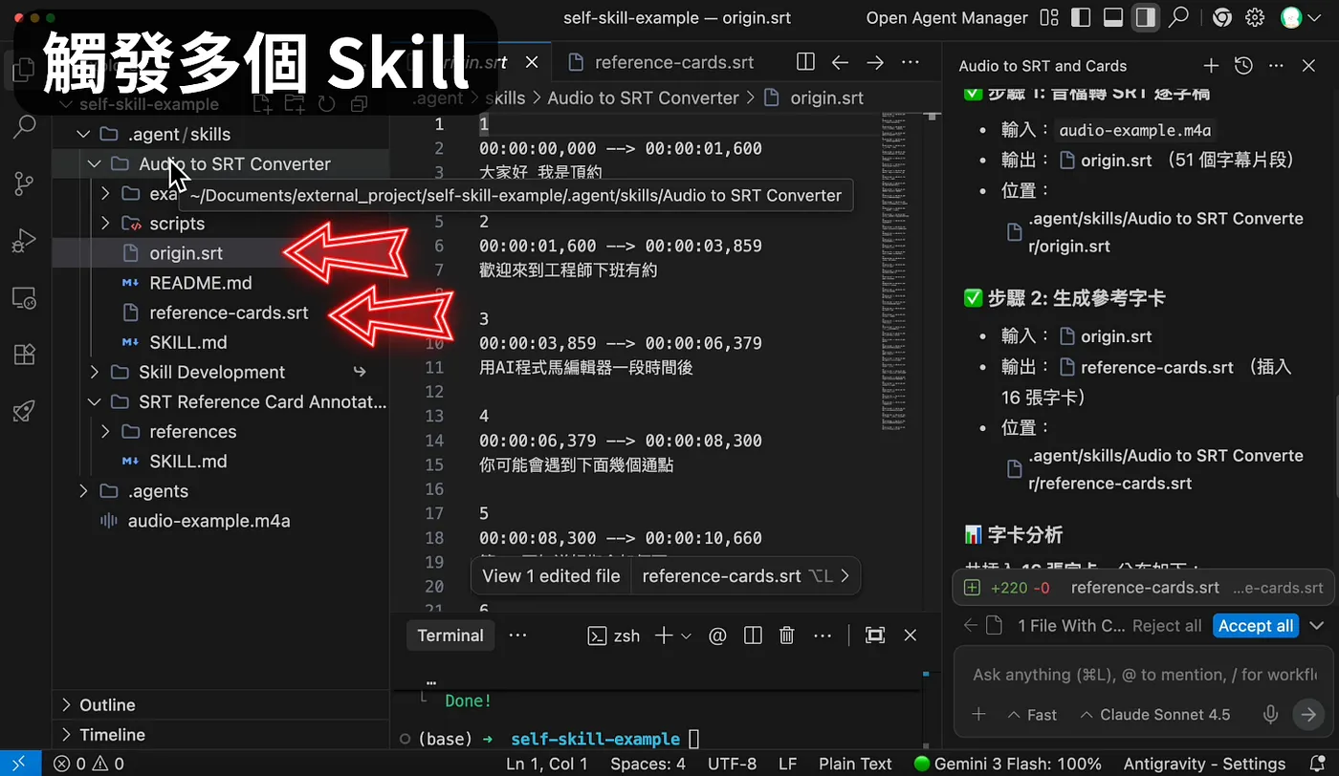Kill terminal with the trash icon
1339x776 pixels.
pos(786,636)
